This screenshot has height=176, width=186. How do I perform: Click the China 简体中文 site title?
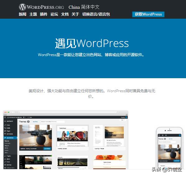[84, 7]
